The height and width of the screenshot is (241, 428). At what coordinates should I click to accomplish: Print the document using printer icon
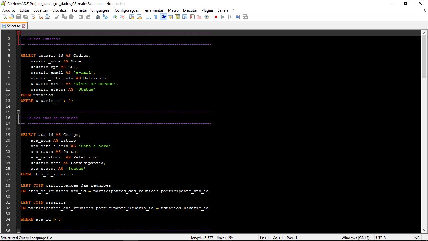[47, 17]
